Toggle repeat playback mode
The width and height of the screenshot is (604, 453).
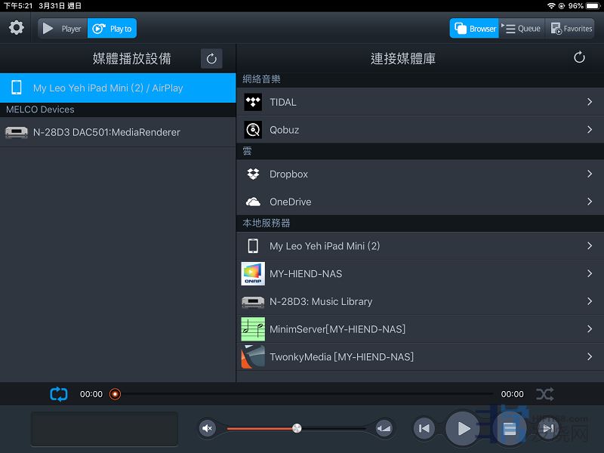click(x=59, y=394)
